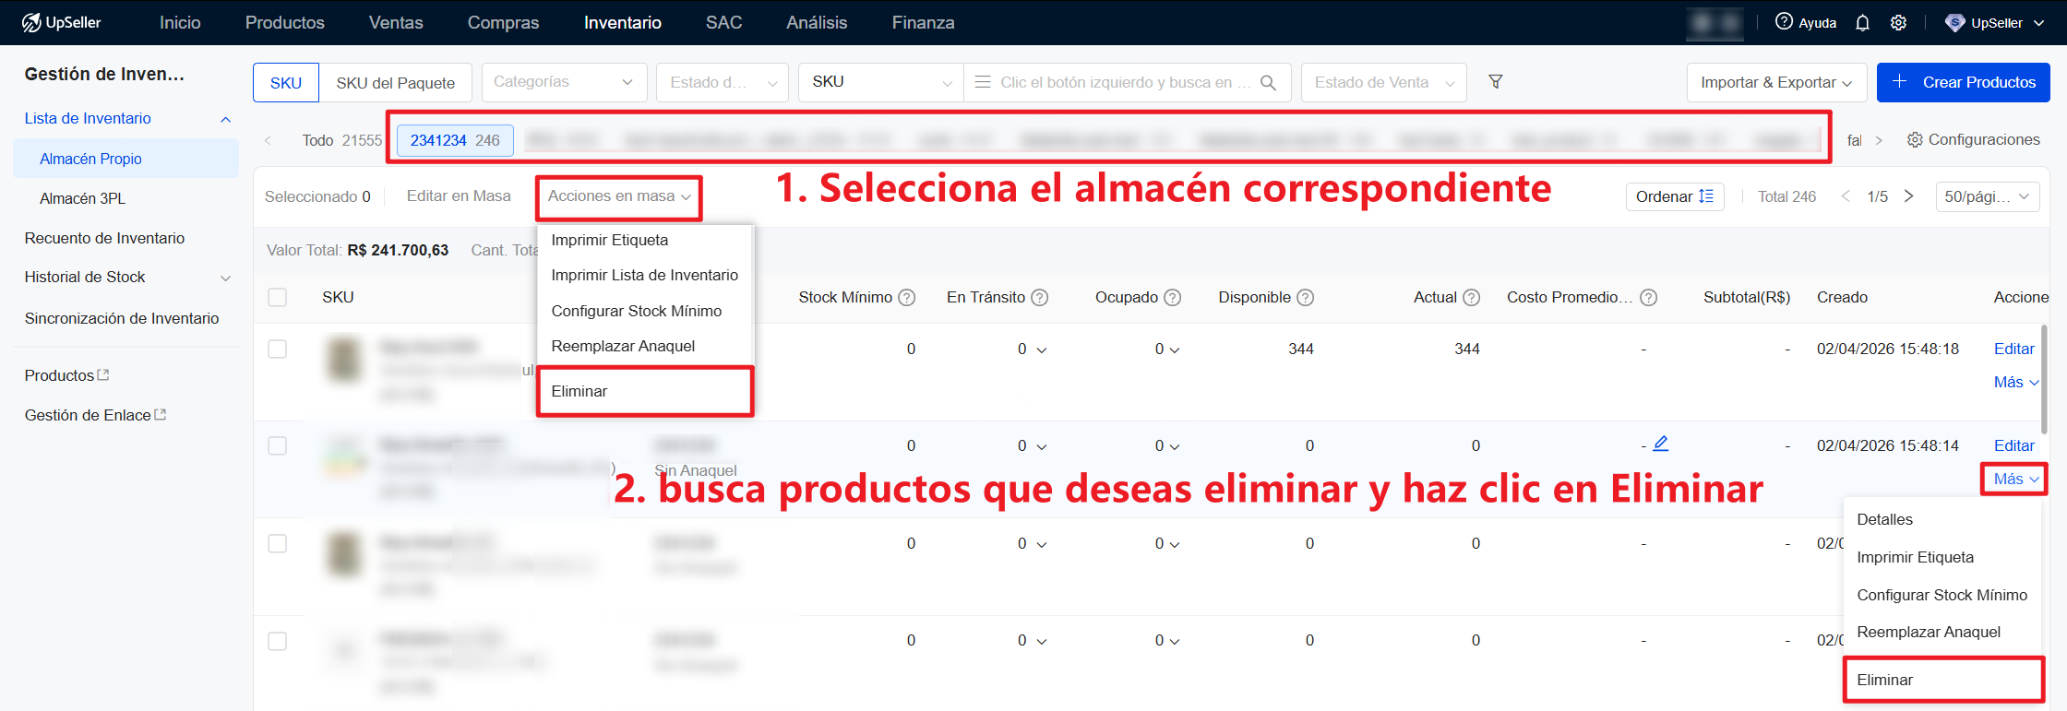Open Gestión de Enlace external link
Viewport: 2067px width, 711px height.
pyautogui.click(x=161, y=415)
